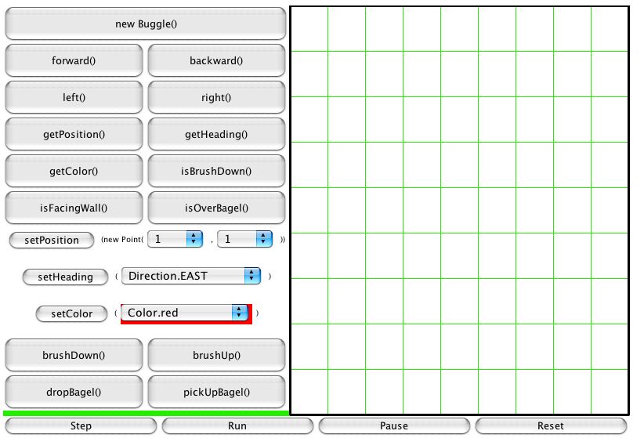The height and width of the screenshot is (438, 644).
Task: Turn the buggle with left()
Action: (74, 98)
